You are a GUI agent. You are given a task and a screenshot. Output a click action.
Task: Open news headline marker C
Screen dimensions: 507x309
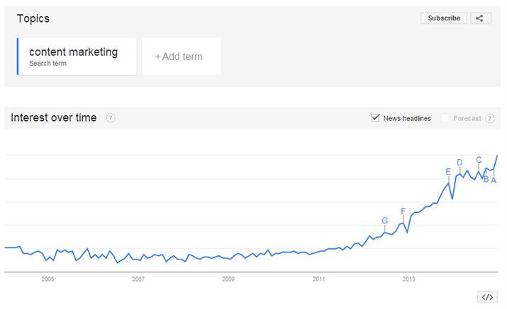tap(479, 160)
